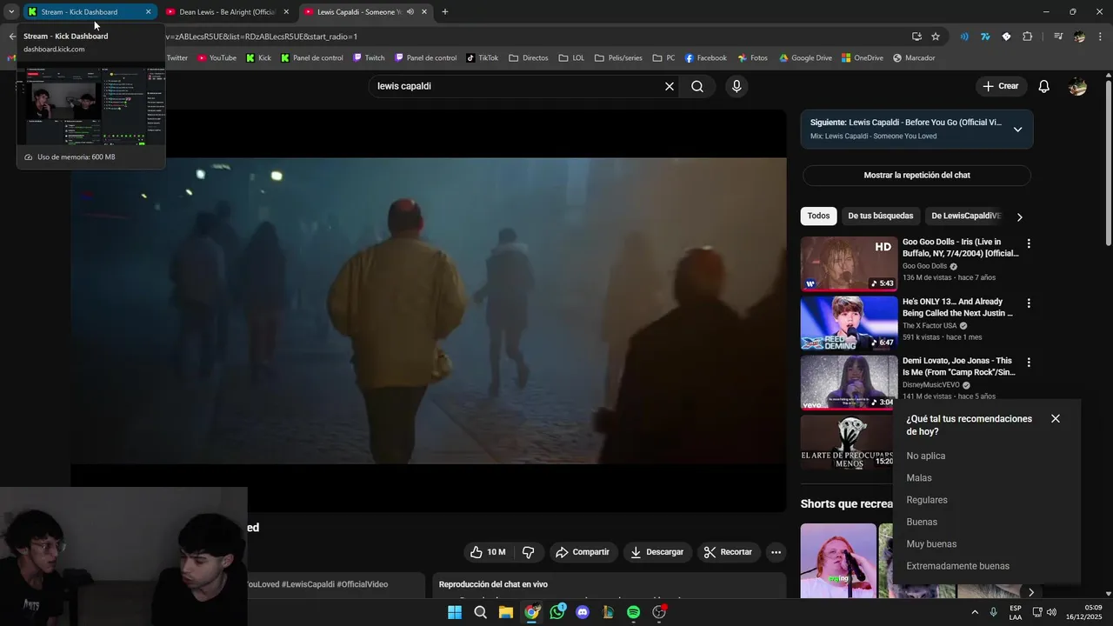
Task: Click the install/cast icon left of bookmark star
Action: 916,37
